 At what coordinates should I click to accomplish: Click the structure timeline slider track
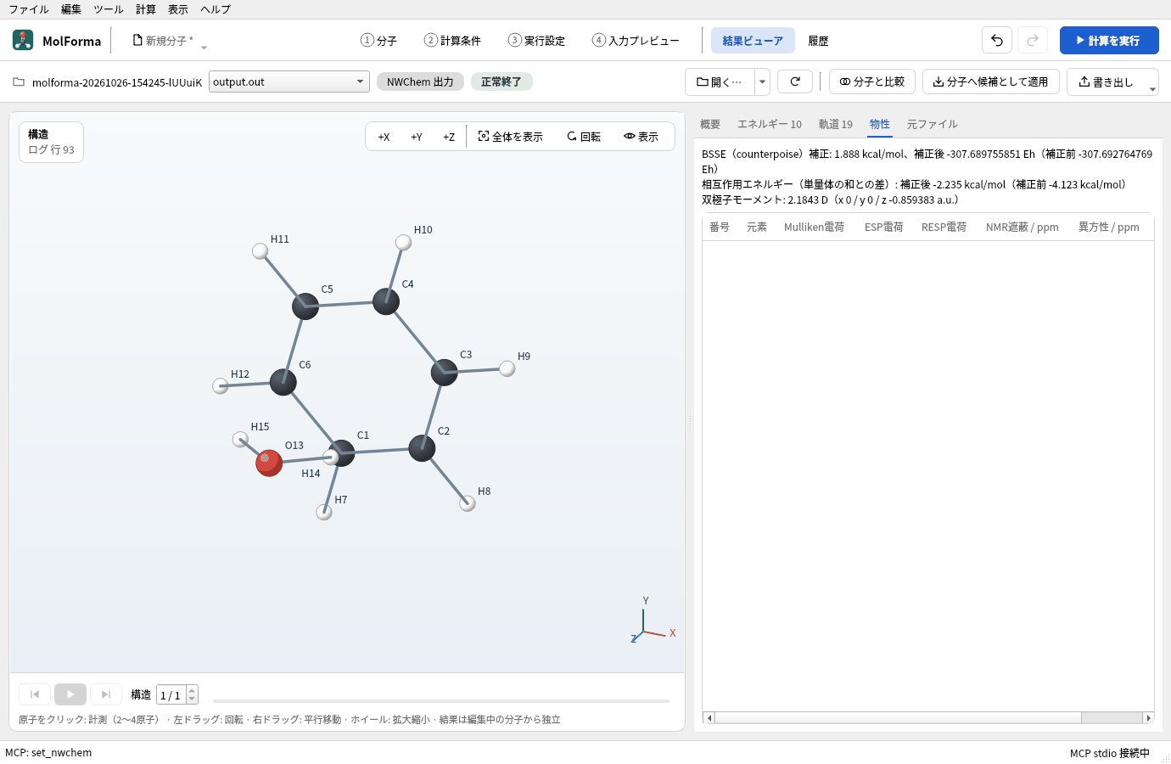[441, 701]
